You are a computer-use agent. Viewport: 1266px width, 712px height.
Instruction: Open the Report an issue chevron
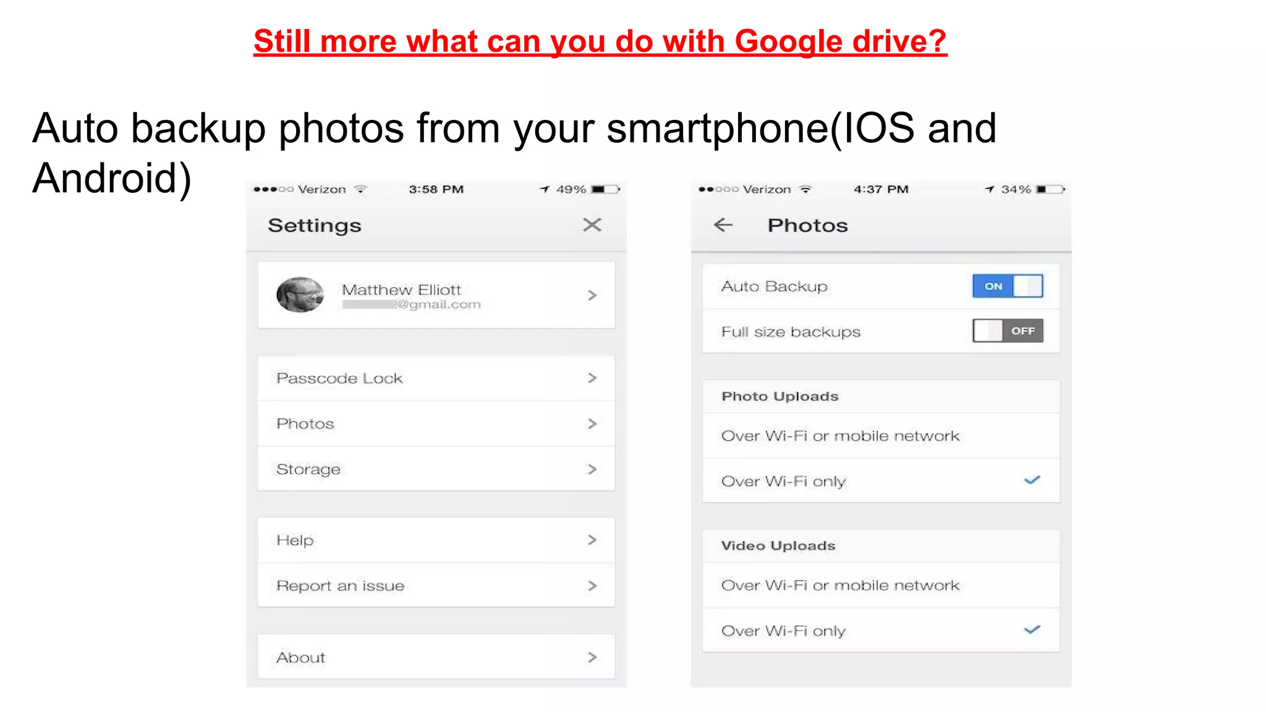[592, 585]
